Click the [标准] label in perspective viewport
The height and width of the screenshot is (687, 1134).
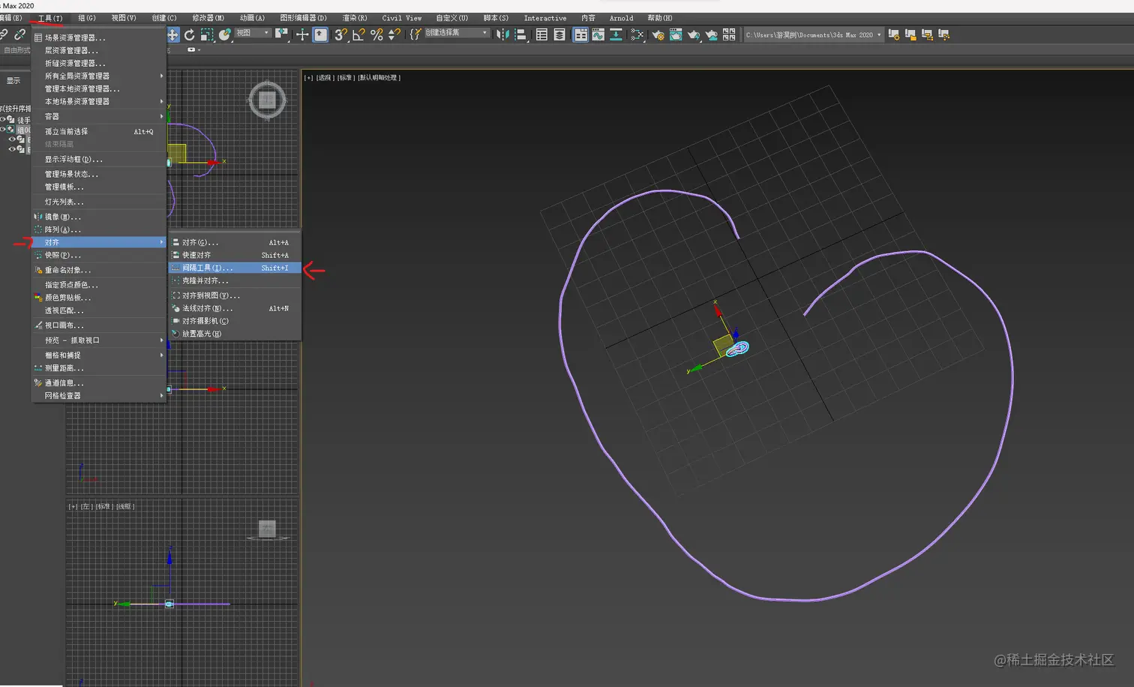345,77
